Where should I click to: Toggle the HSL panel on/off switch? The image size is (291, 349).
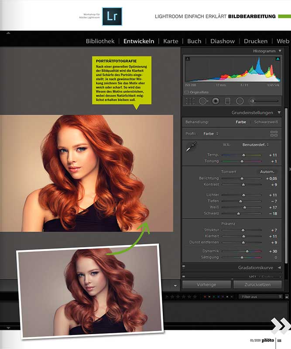[x=184, y=277]
